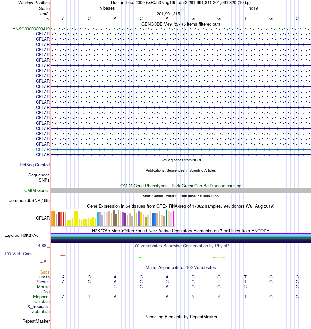Click the SNPs track label
The image size is (311, 329).
pos(44,180)
